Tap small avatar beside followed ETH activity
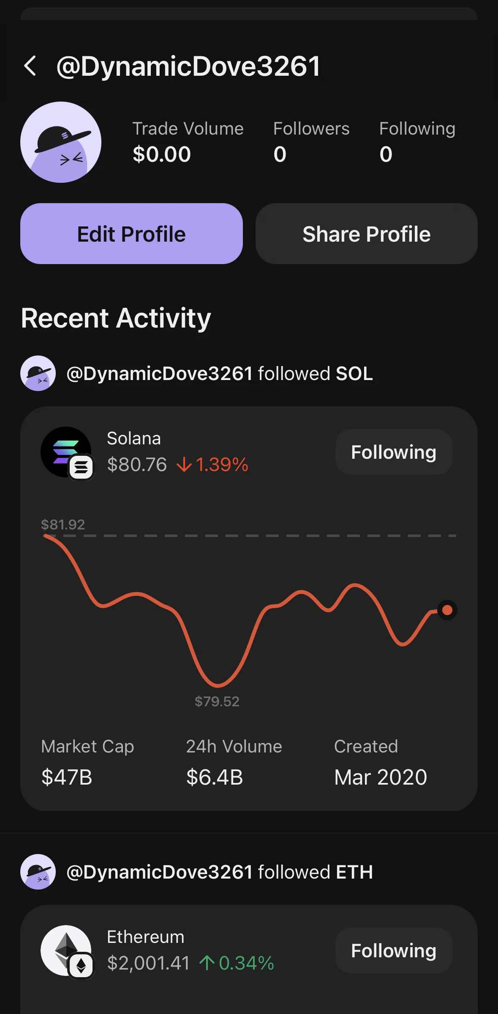The width and height of the screenshot is (498, 1014). point(38,872)
